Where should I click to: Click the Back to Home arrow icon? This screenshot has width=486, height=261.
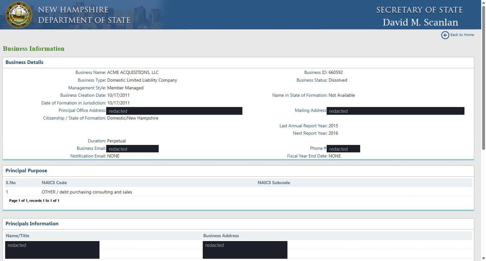pos(445,35)
